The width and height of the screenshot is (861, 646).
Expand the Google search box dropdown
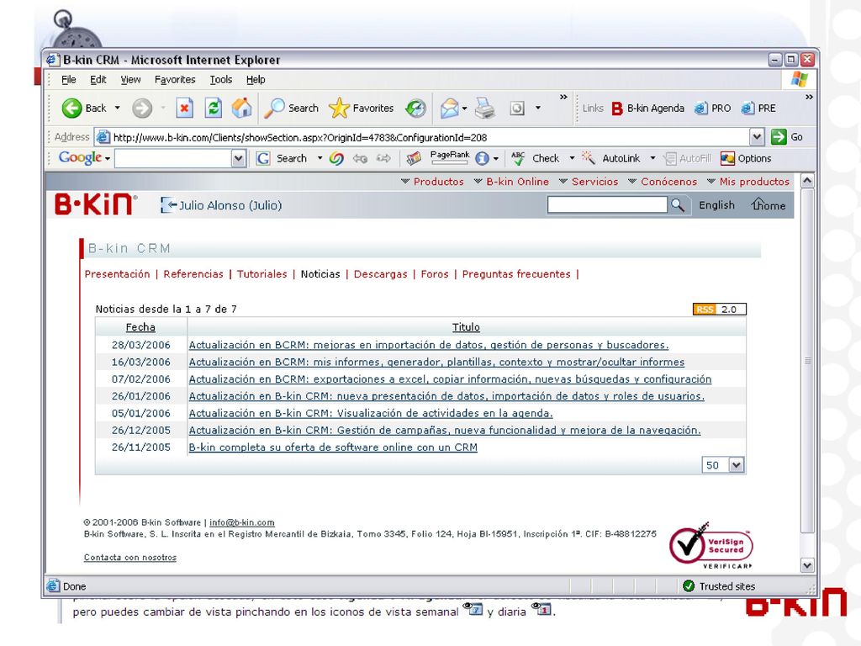238,159
